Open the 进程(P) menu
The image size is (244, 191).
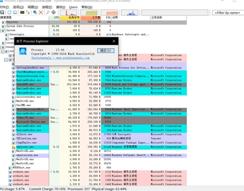(47, 7)
